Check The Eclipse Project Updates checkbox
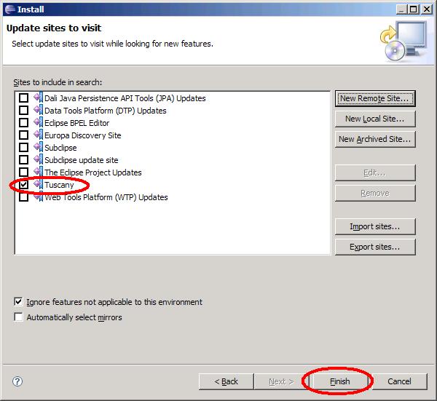The width and height of the screenshot is (437, 401). pyautogui.click(x=24, y=172)
